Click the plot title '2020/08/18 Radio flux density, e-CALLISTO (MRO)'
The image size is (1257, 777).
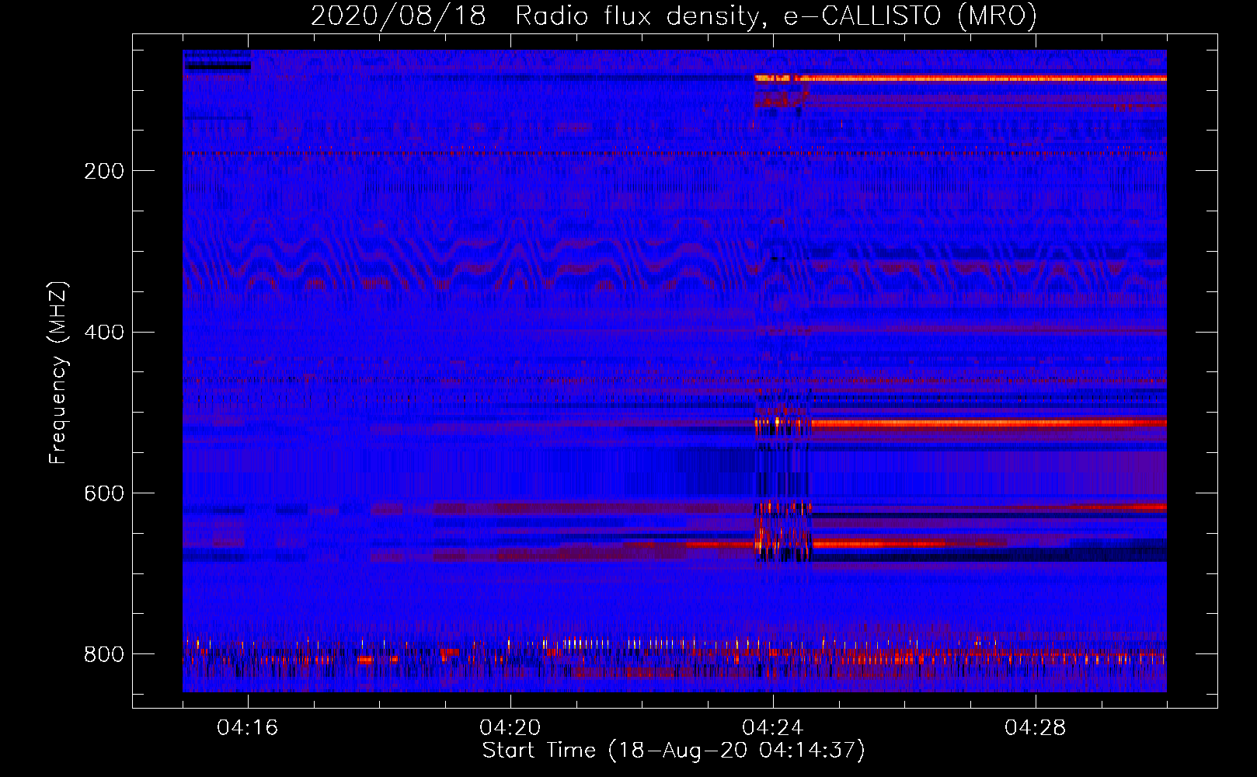pyautogui.click(x=674, y=16)
